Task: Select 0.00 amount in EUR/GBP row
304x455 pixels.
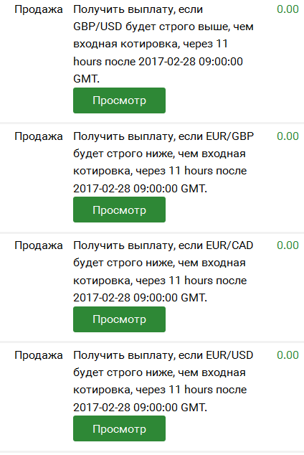Action: [x=288, y=136]
